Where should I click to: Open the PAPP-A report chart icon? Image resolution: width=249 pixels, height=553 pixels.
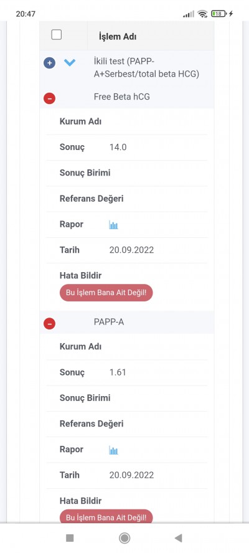click(113, 450)
